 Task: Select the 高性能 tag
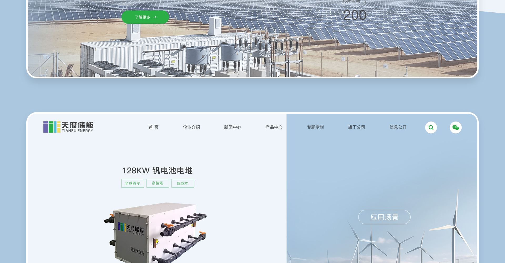pos(158,183)
